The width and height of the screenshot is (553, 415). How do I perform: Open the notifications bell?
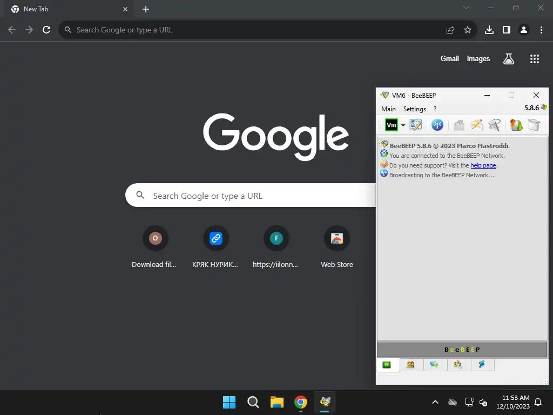(x=538, y=402)
